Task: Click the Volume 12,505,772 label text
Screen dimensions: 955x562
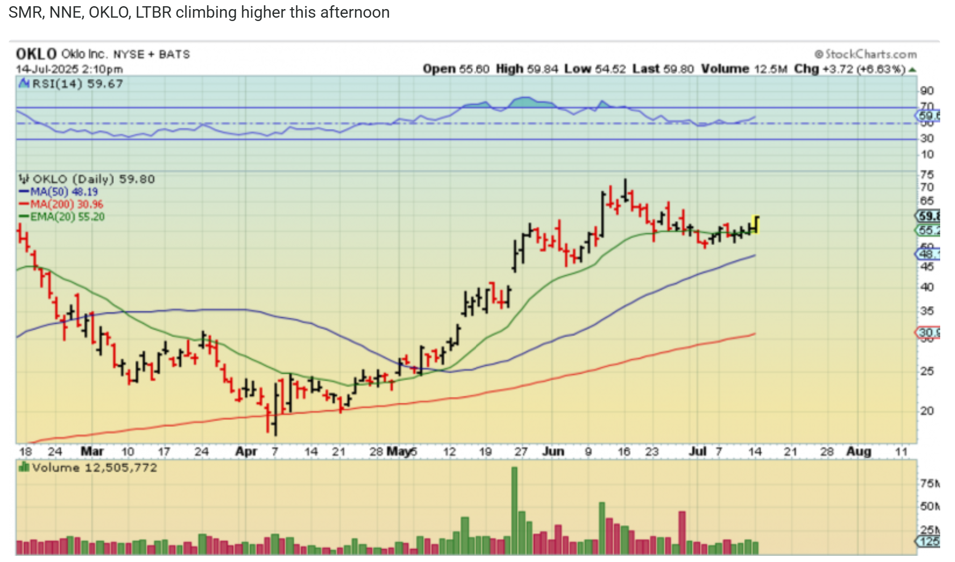Action: 94,467
